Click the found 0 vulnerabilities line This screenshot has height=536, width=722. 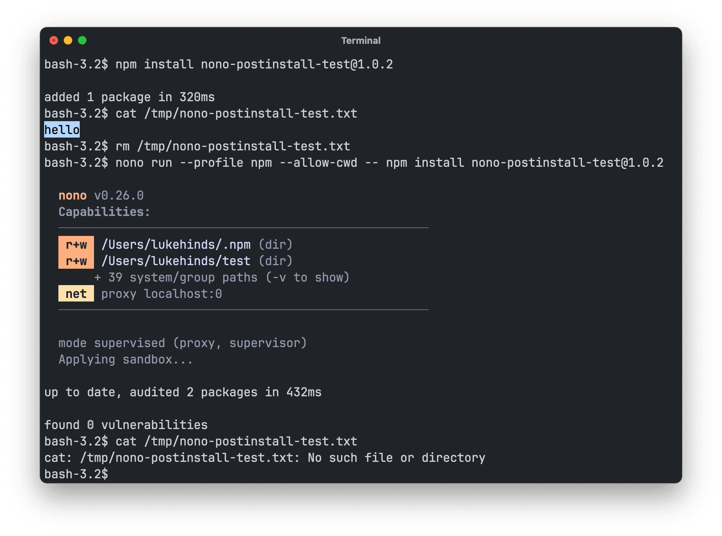point(126,425)
